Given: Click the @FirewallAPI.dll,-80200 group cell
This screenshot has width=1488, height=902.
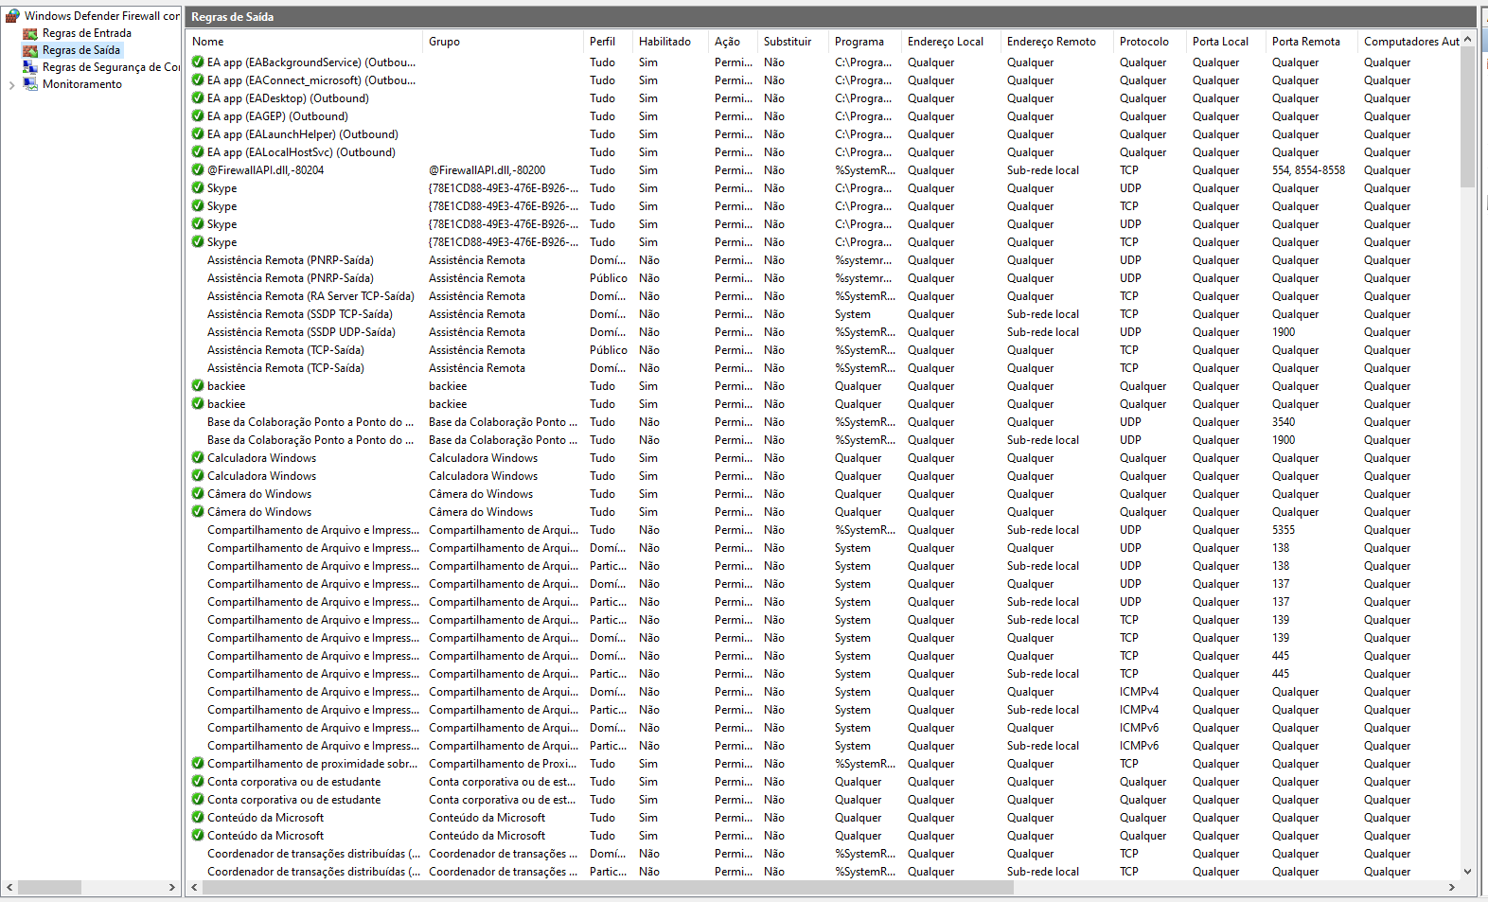Looking at the screenshot, I should pyautogui.click(x=487, y=170).
